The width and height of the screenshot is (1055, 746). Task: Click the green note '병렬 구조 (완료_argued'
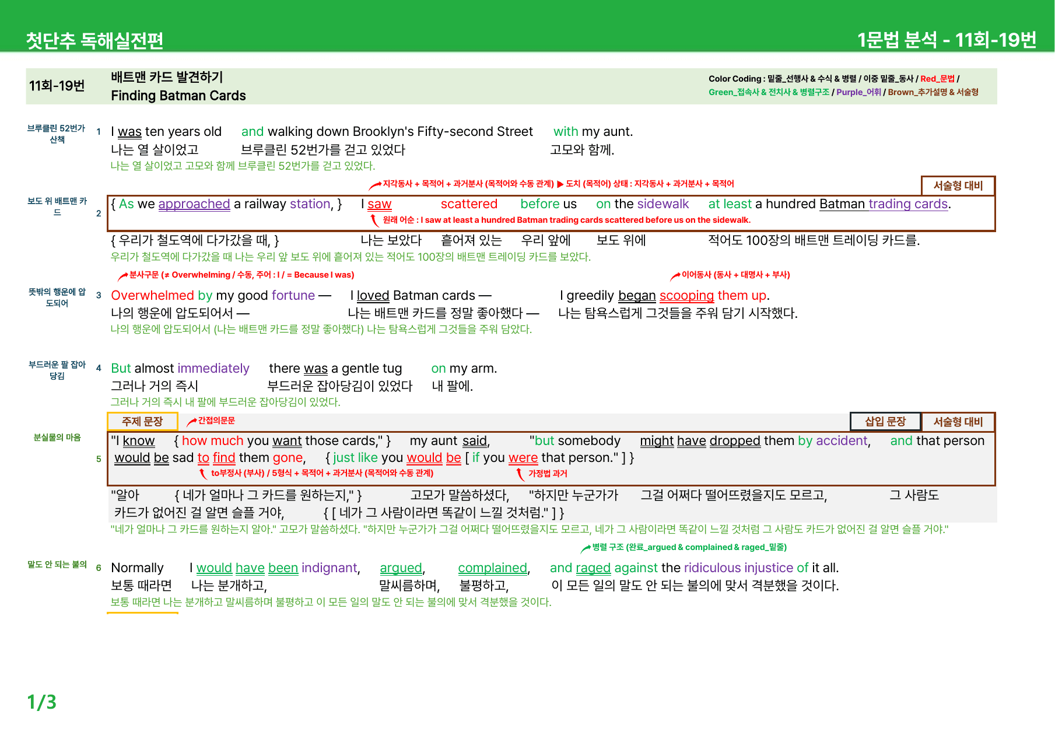(689, 547)
